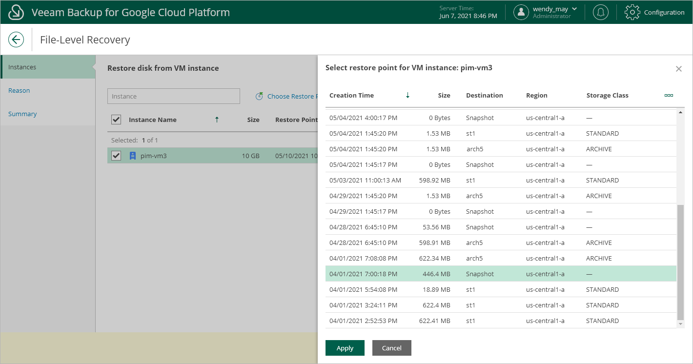This screenshot has height=364, width=693.
Task: Open the column chooser three-dots icon
Action: pos(669,96)
